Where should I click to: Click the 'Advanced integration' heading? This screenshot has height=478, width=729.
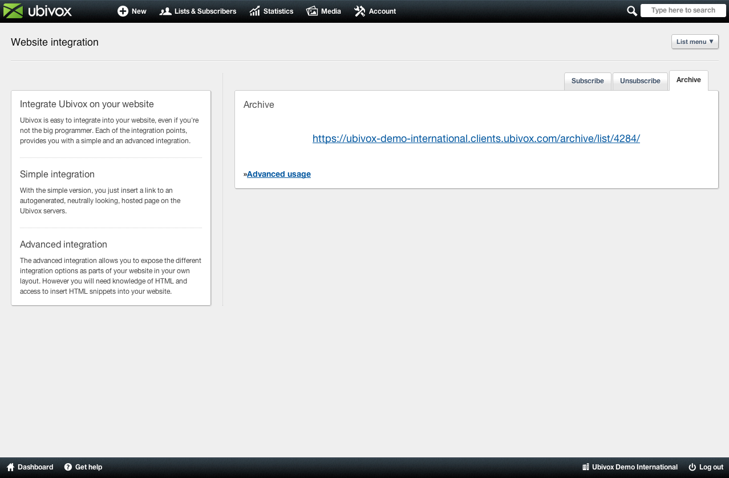pyautogui.click(x=63, y=245)
